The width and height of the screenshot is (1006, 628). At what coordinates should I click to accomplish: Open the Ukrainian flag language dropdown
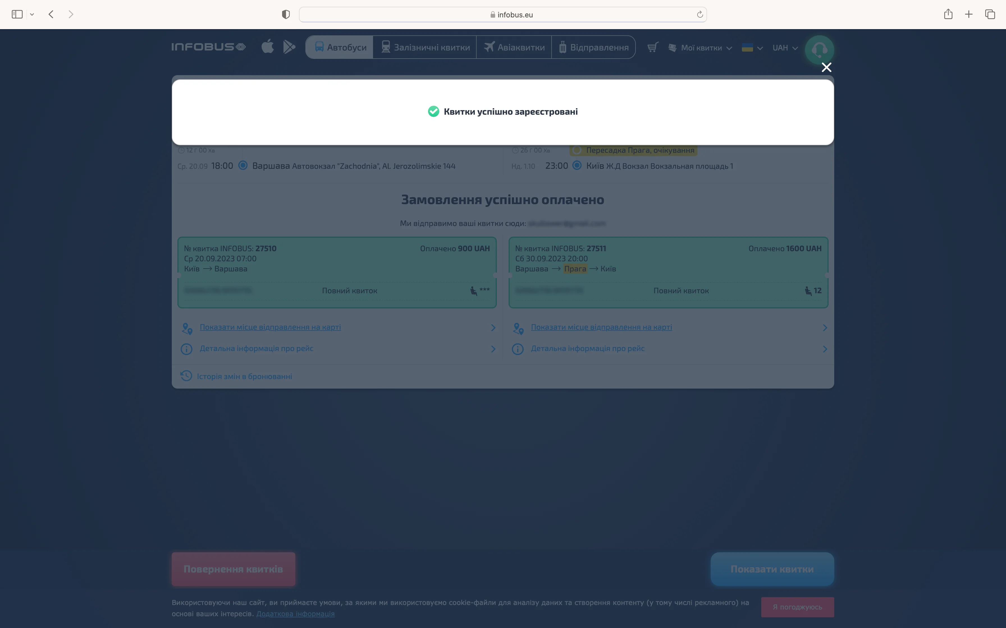(752, 48)
